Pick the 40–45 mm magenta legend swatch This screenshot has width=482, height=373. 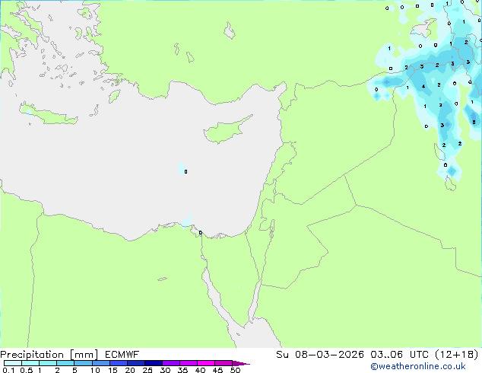pyautogui.click(x=206, y=363)
